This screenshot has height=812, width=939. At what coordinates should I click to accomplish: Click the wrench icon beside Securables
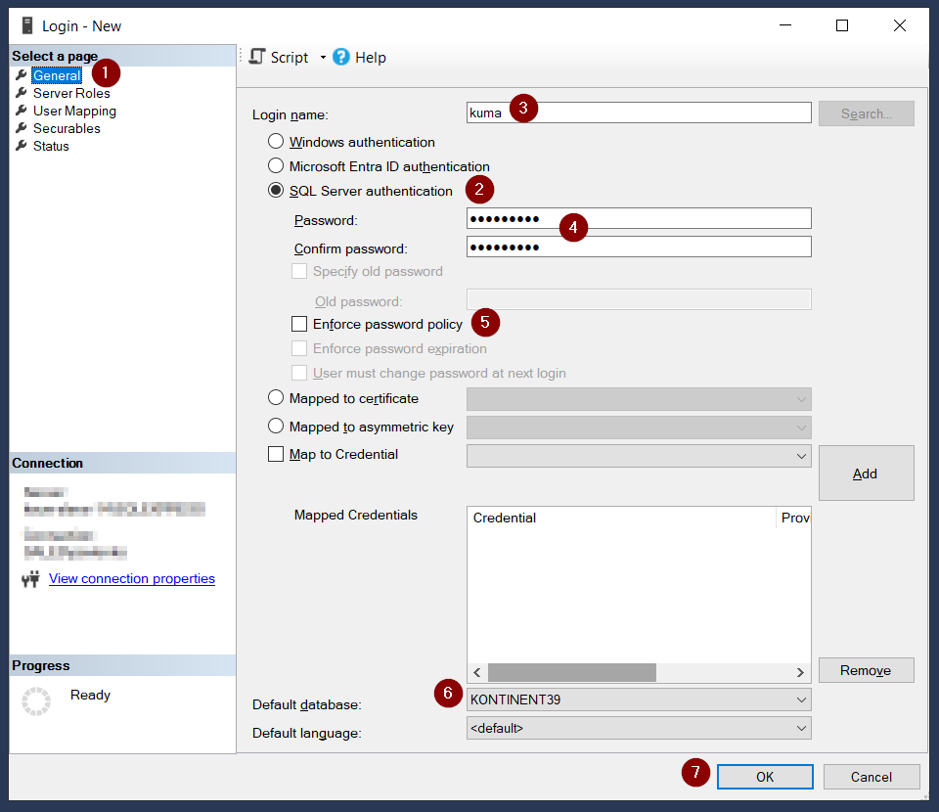22,128
